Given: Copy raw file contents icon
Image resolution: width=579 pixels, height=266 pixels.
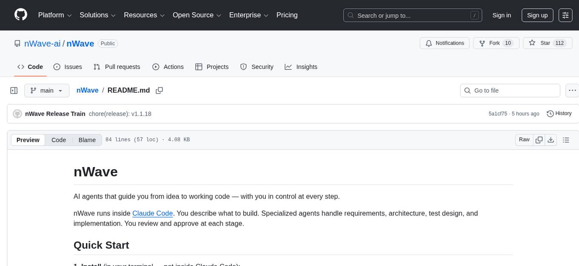Looking at the screenshot, I should [539, 140].
